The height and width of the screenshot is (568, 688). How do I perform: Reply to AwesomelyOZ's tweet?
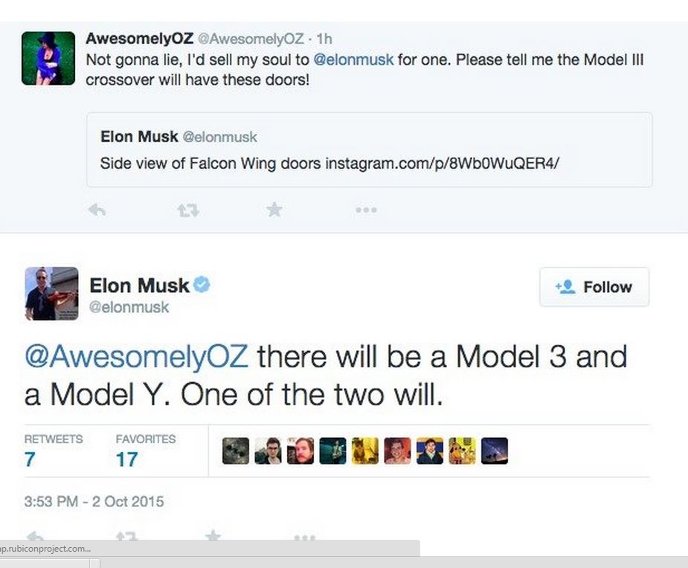coord(97,210)
